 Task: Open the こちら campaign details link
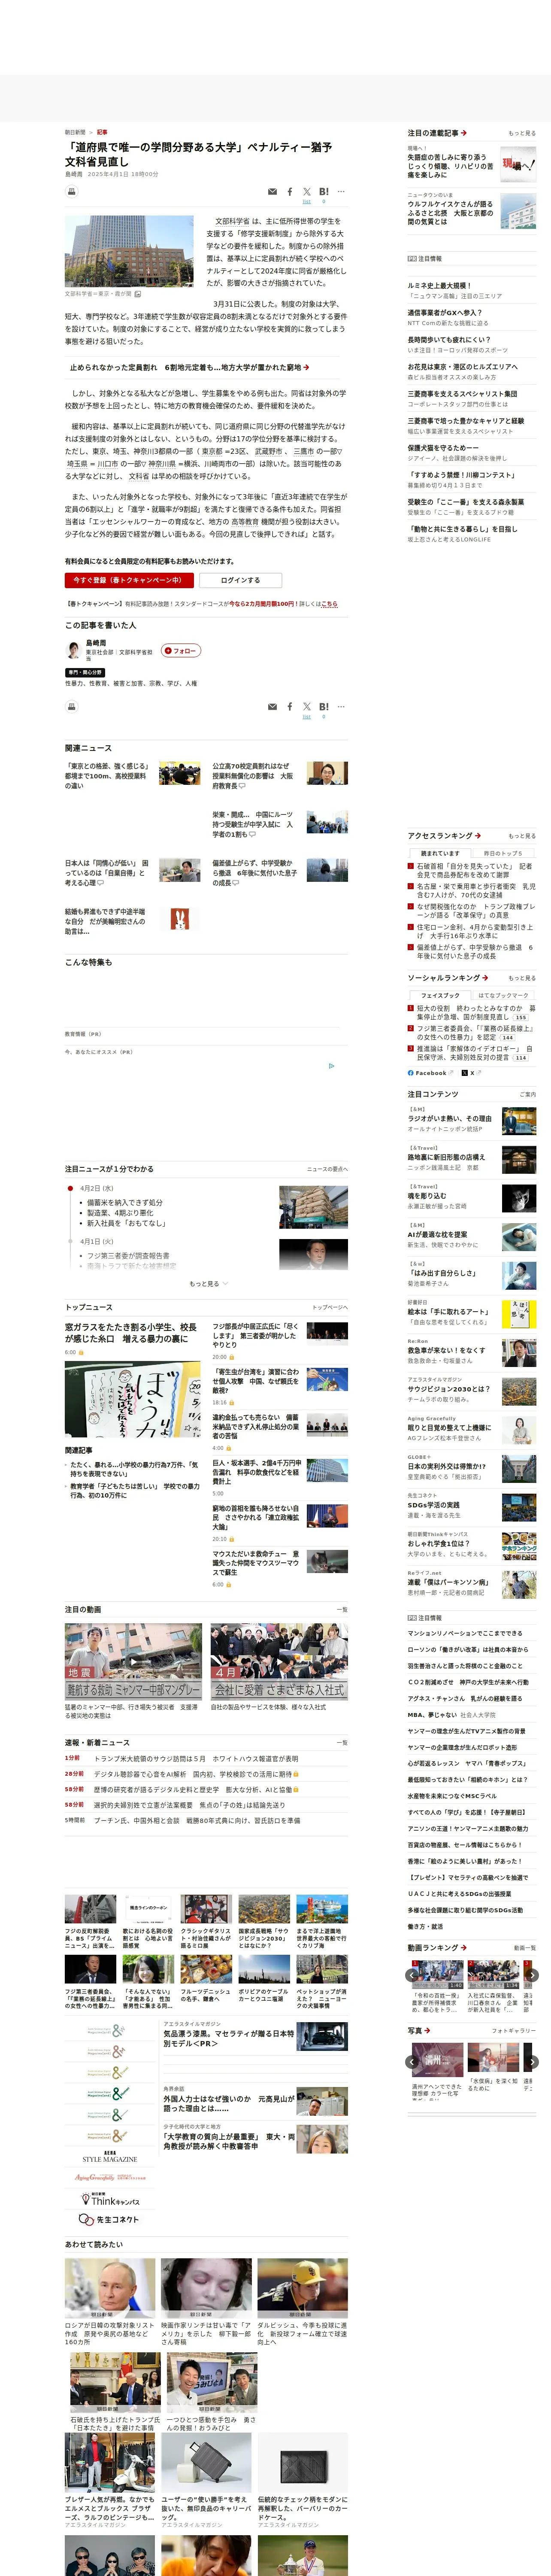(x=329, y=604)
